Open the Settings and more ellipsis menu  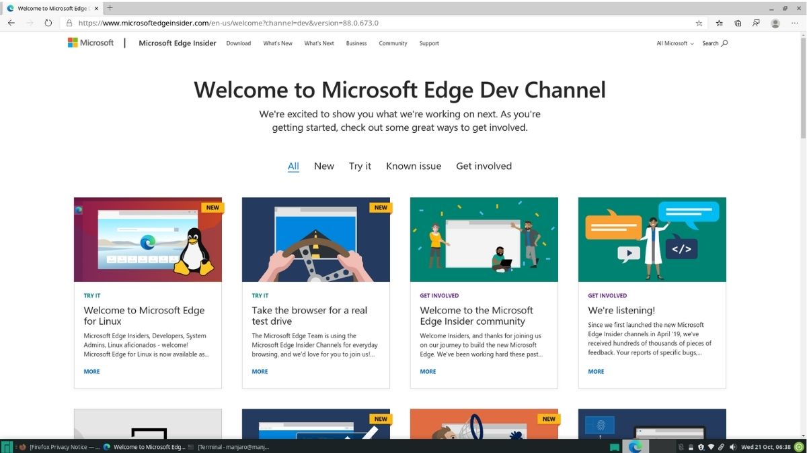click(794, 22)
